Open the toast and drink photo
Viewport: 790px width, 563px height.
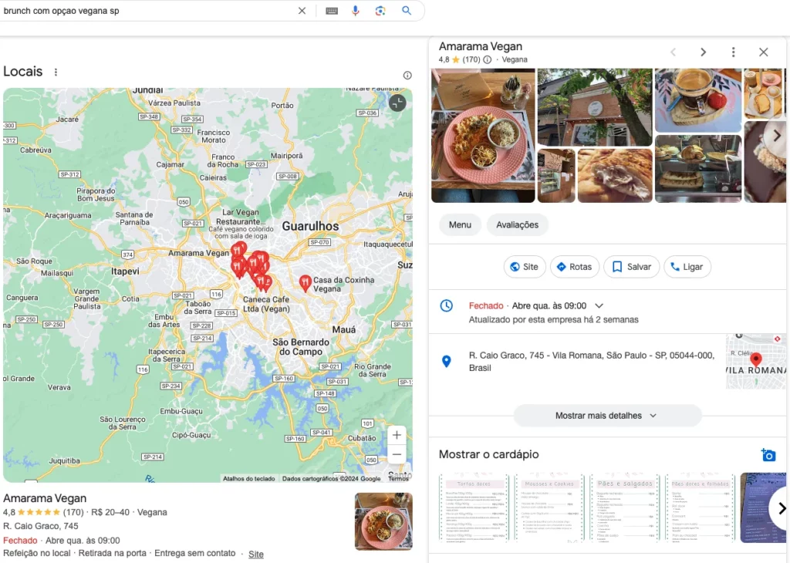(762, 93)
